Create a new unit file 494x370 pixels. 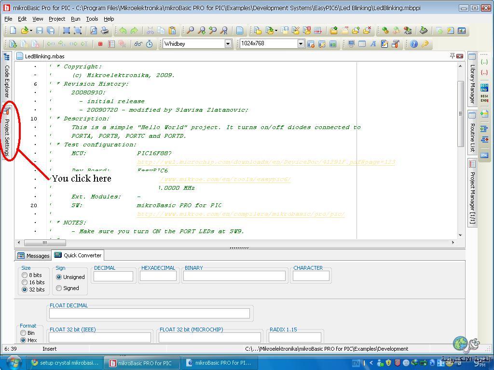pos(13,30)
